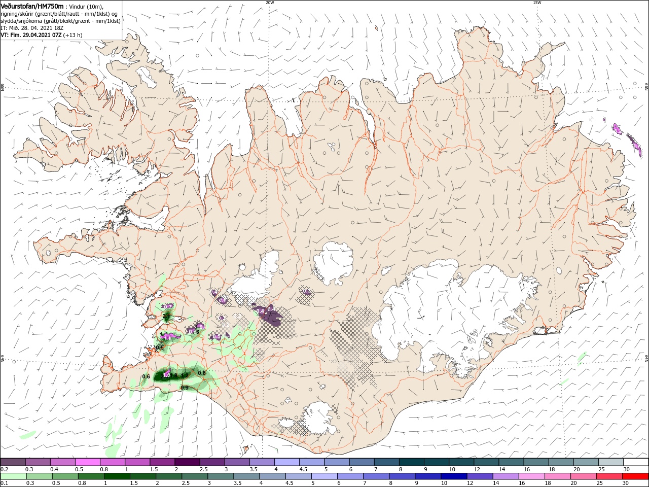Pick purple rain swatch between 12 and 14

tap(480, 476)
